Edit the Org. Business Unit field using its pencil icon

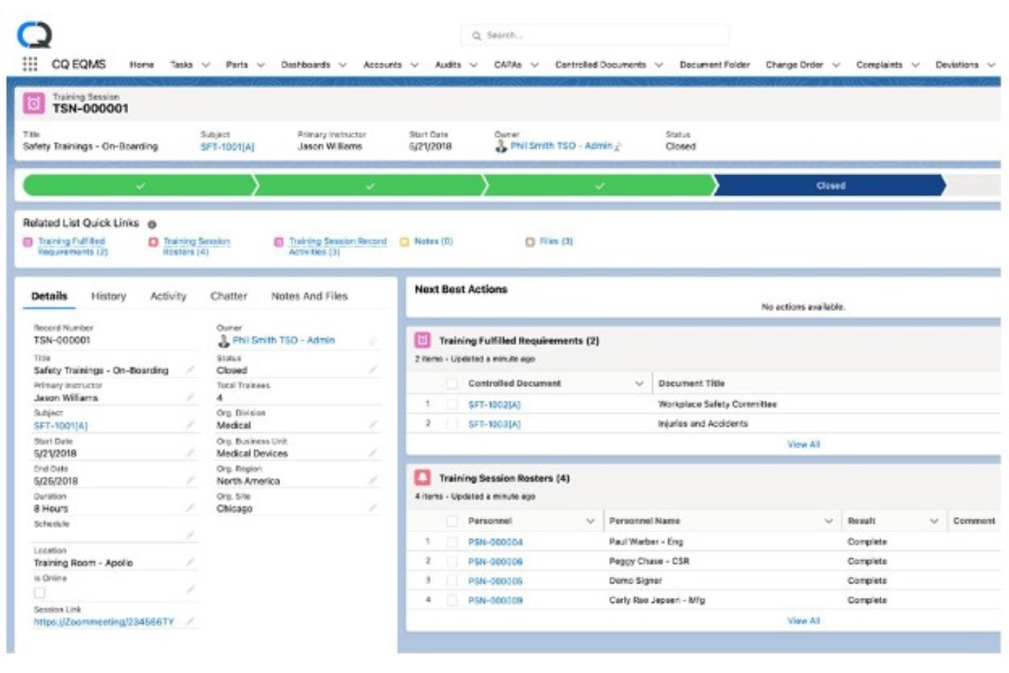(x=373, y=453)
